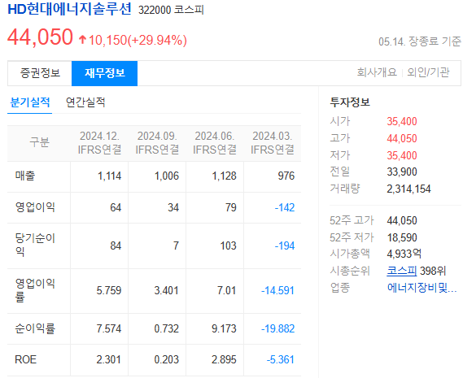The height and width of the screenshot is (378, 463).
Task: Click the 당기순이익 value -194
Action: pos(285,245)
